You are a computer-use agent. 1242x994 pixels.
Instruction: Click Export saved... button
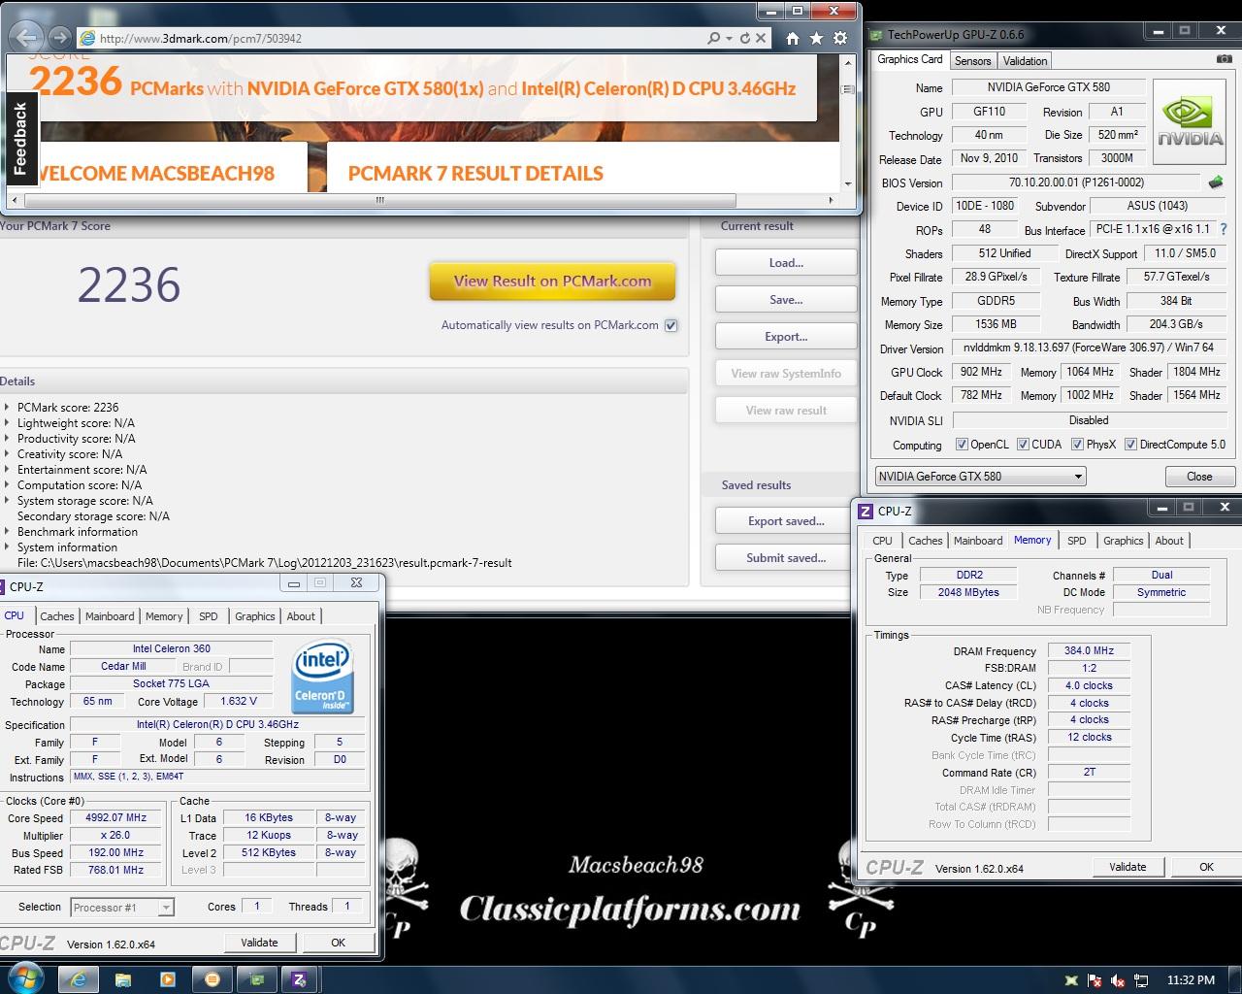pyautogui.click(x=786, y=521)
